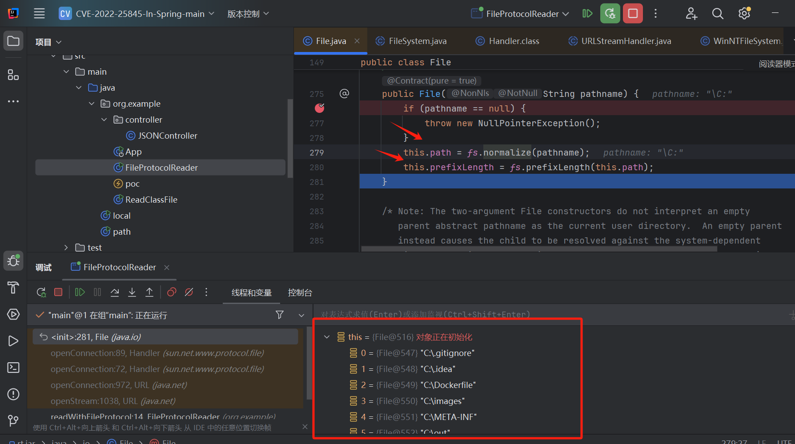Collapse the main folder in project tree

coord(66,72)
